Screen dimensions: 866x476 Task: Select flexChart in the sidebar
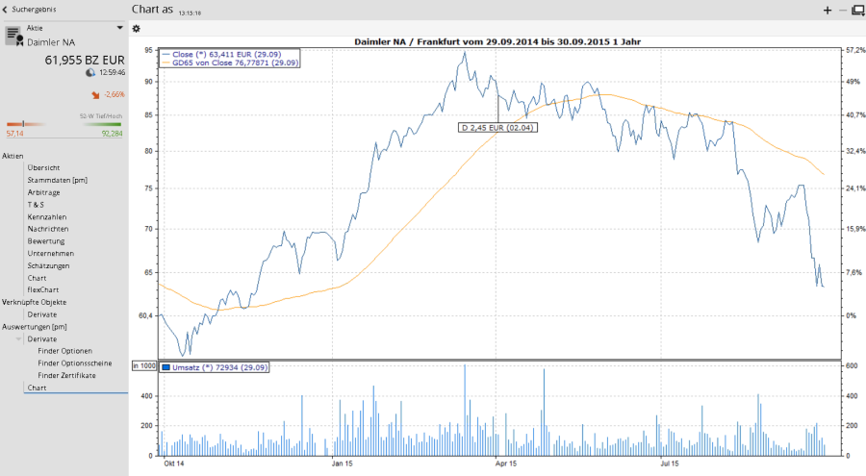pyautogui.click(x=42, y=289)
